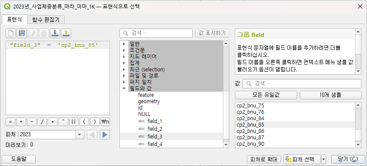Viewport: 367px width, 166px height.
Task: Click the function tree vertical scrollbar
Action: click(226, 94)
